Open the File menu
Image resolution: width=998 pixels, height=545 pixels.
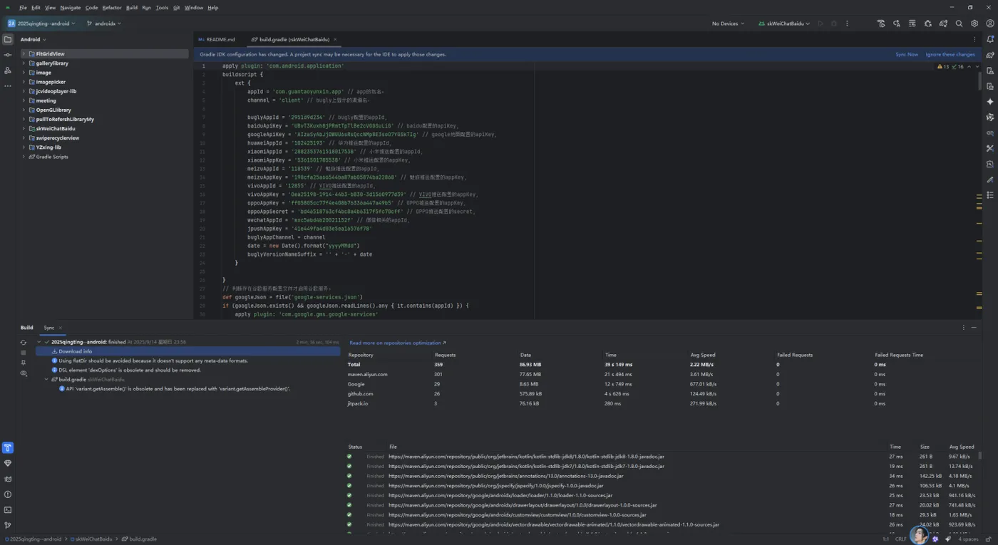click(23, 8)
